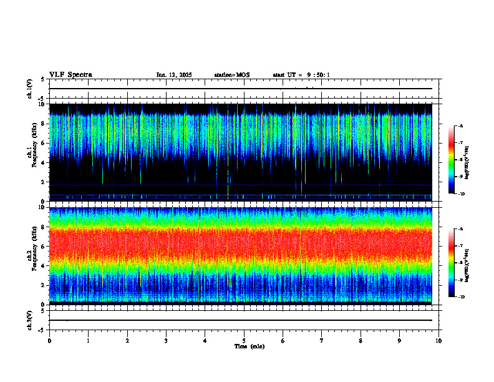494x382 pixels.
Task: Click the ch.2 color bar log(PSD) label
Action: [467, 265]
